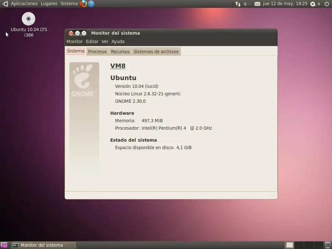This screenshot has height=249, width=332.
Task: Click the GNOME 2.30.0 text
Action: (130, 101)
